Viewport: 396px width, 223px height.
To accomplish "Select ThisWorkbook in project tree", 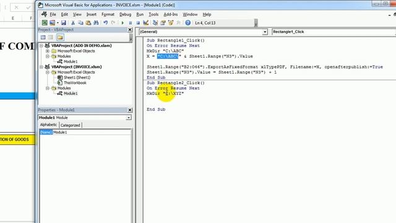I will tap(75, 82).
